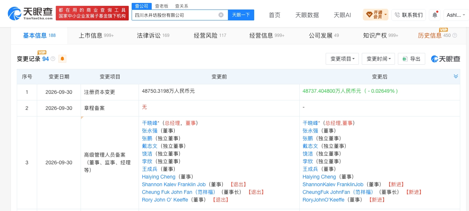This screenshot has height=211, width=469.
Task: Open 饶洁 link in the 变更后 column
Action: 308,154
